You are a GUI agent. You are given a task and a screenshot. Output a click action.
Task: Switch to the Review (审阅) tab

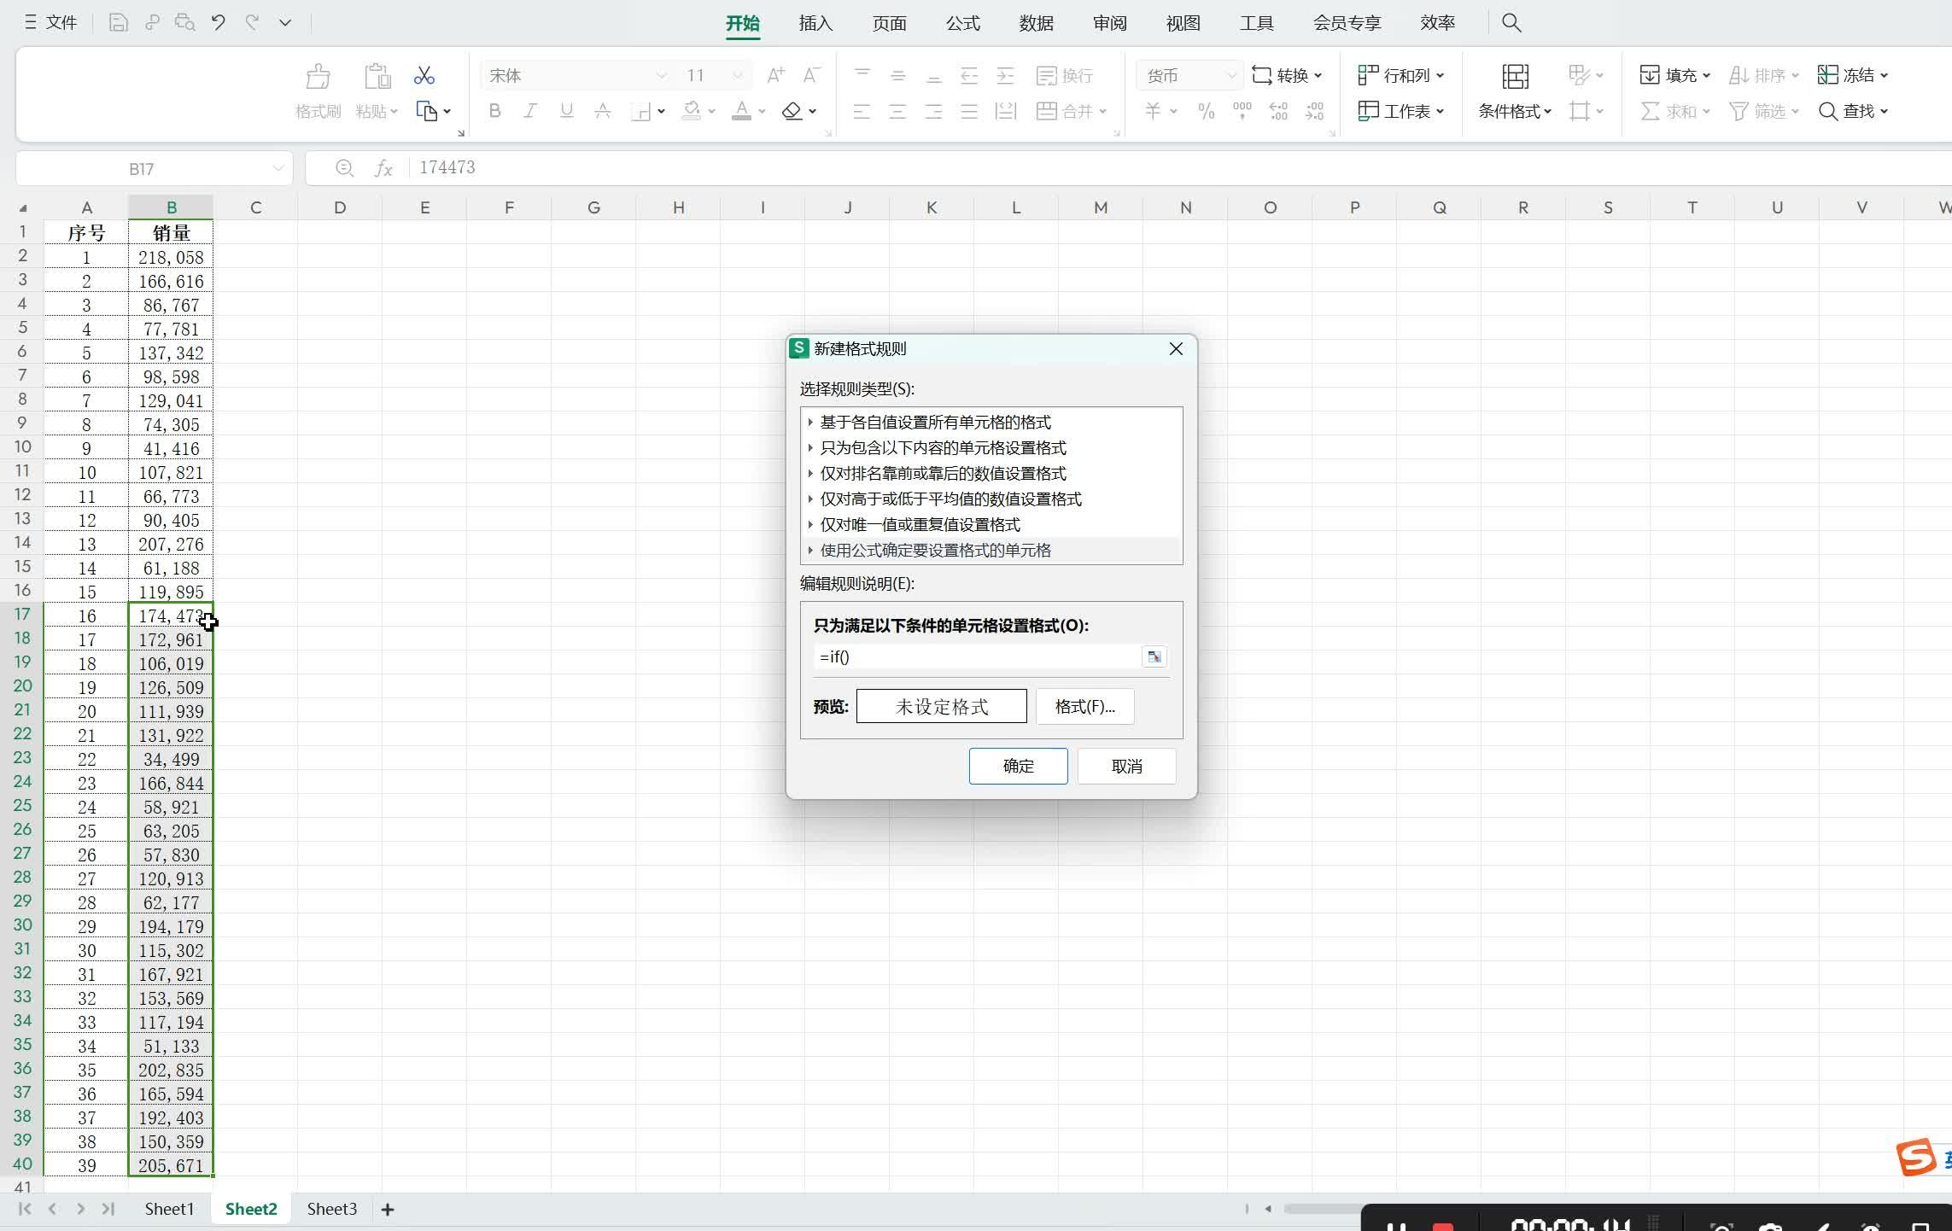point(1109,23)
